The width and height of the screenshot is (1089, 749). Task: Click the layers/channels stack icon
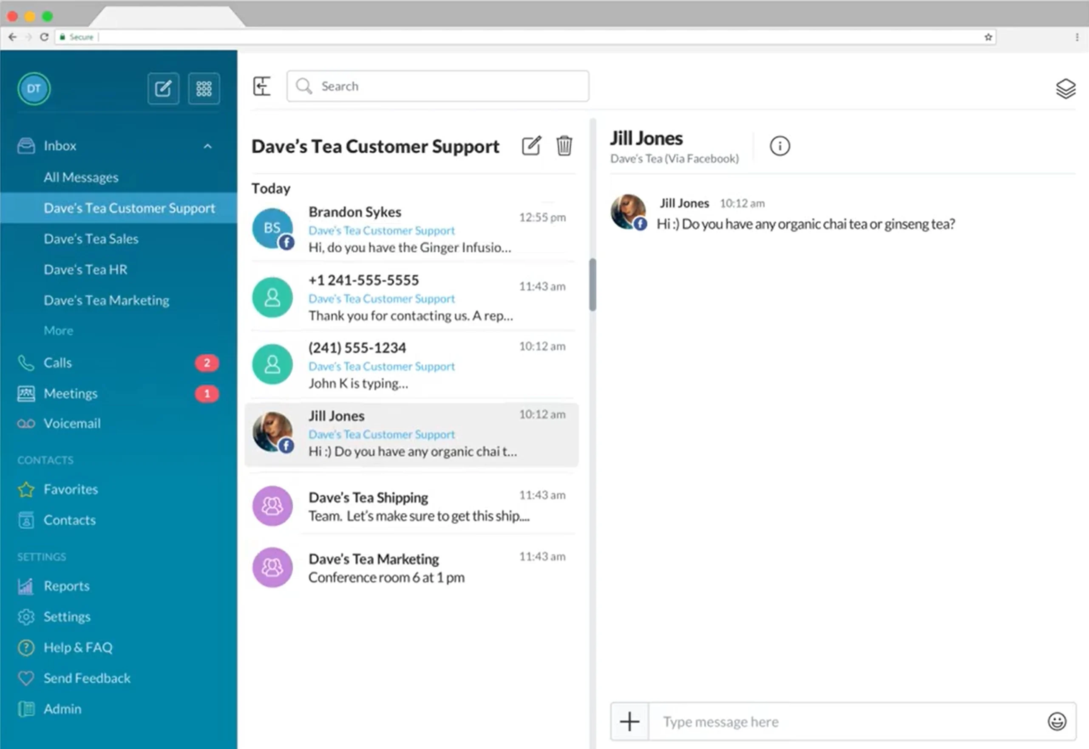[x=1062, y=88]
